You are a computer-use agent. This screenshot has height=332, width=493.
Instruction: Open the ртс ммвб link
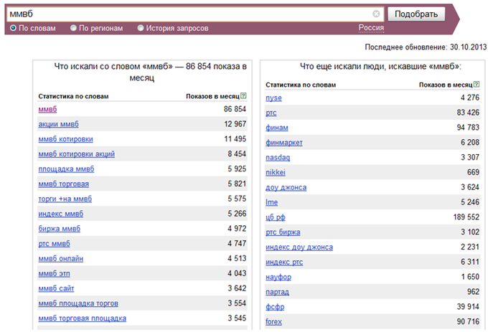[x=54, y=244]
